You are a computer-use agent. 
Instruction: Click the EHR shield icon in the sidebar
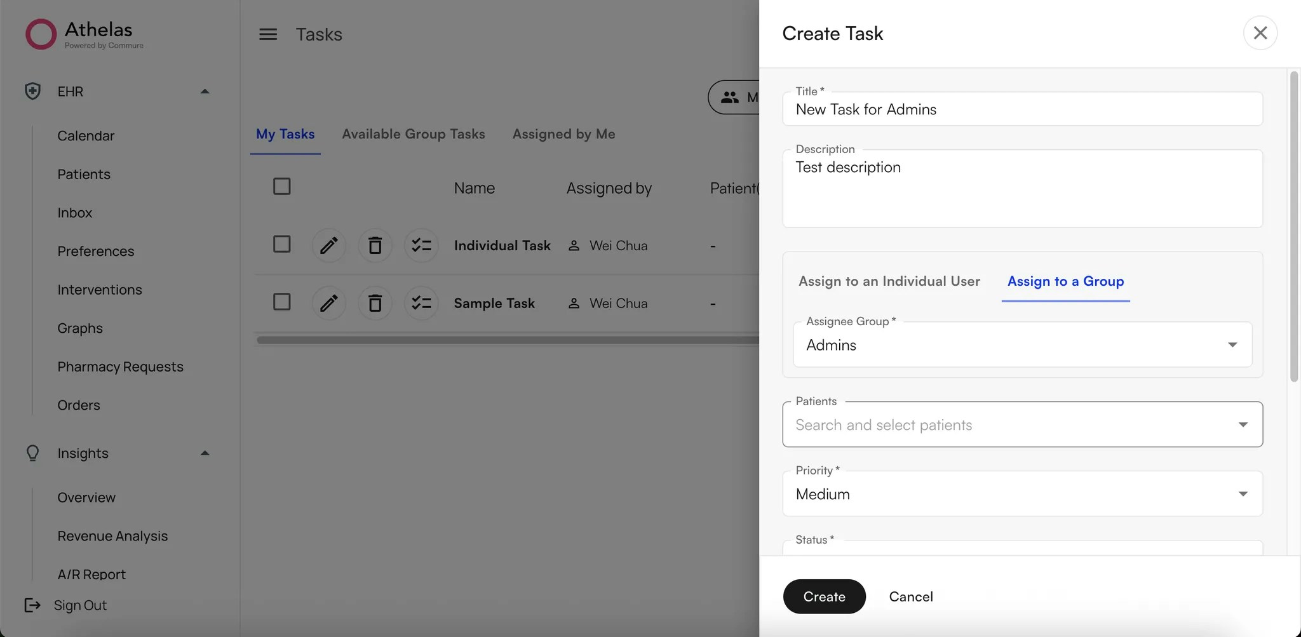coord(32,91)
